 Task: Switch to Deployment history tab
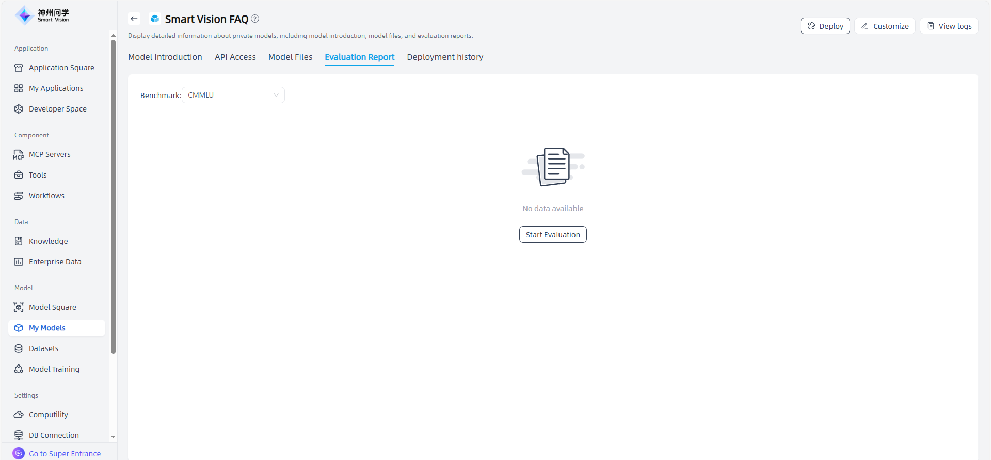point(445,57)
